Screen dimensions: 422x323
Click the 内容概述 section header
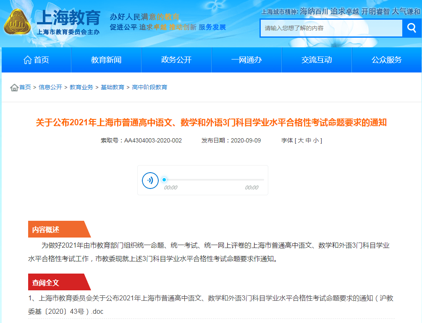(59, 229)
